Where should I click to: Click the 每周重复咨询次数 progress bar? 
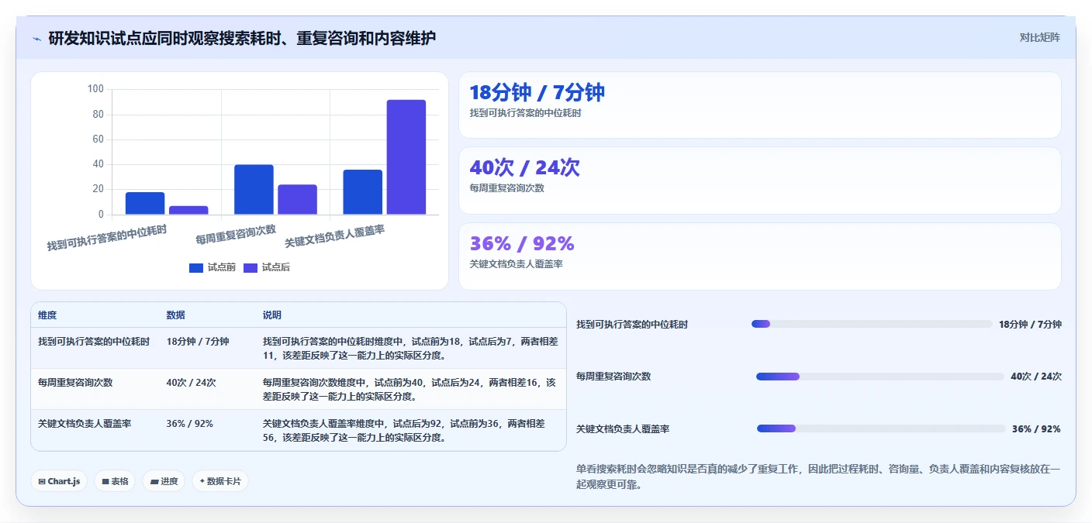point(880,377)
